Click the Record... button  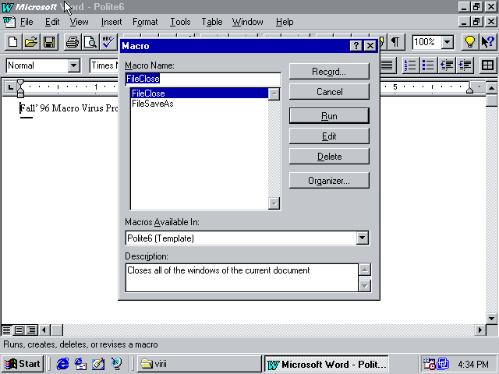329,72
